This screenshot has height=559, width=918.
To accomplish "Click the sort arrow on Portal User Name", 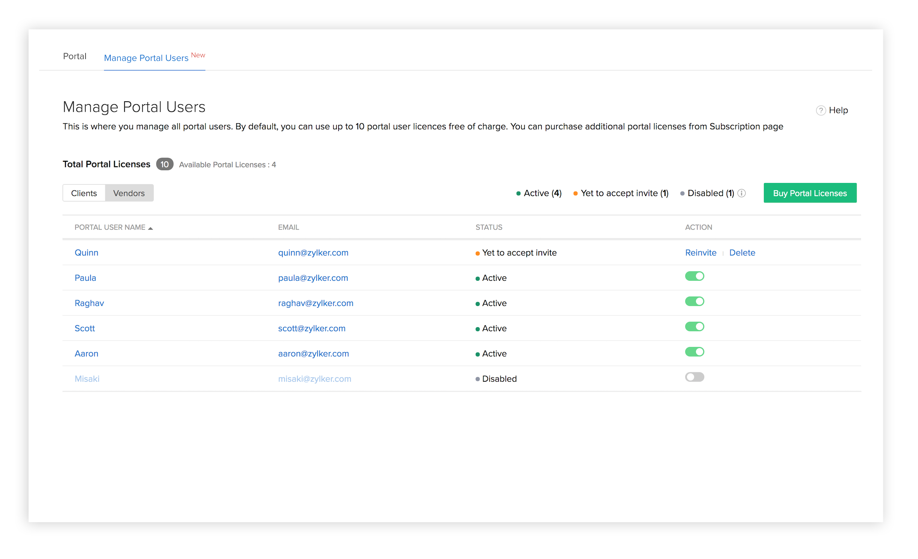I will pos(150,228).
